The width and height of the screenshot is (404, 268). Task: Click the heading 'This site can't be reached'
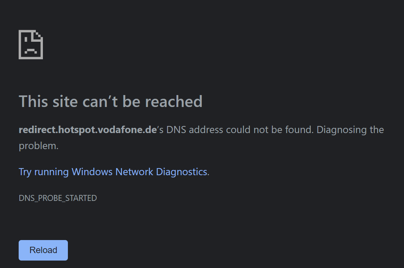110,101
